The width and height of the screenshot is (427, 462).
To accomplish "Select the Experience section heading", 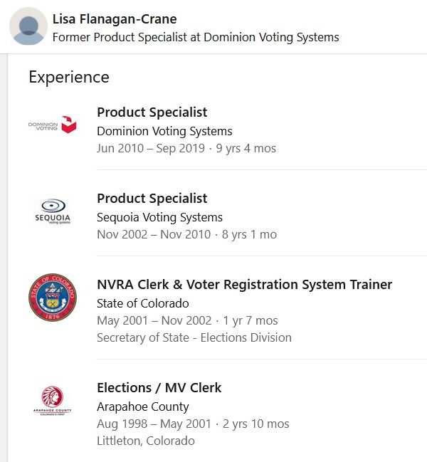I will 69,77.
